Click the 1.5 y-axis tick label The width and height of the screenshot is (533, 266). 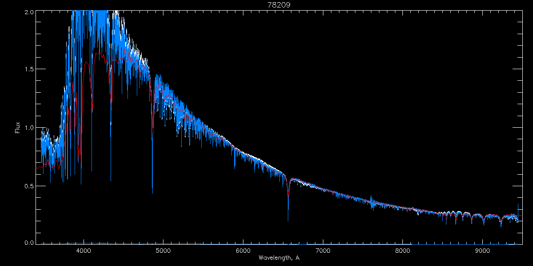click(28, 70)
